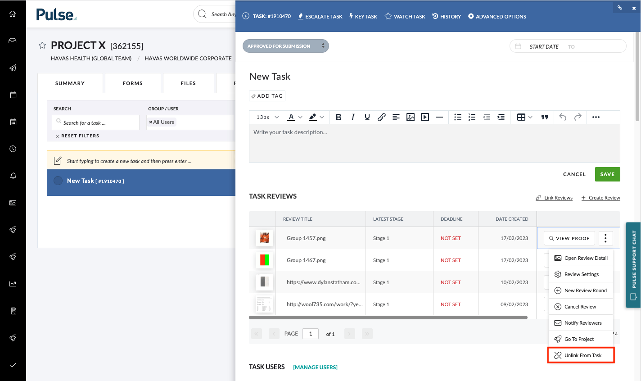Insert a hyperlink in the description

tap(382, 117)
